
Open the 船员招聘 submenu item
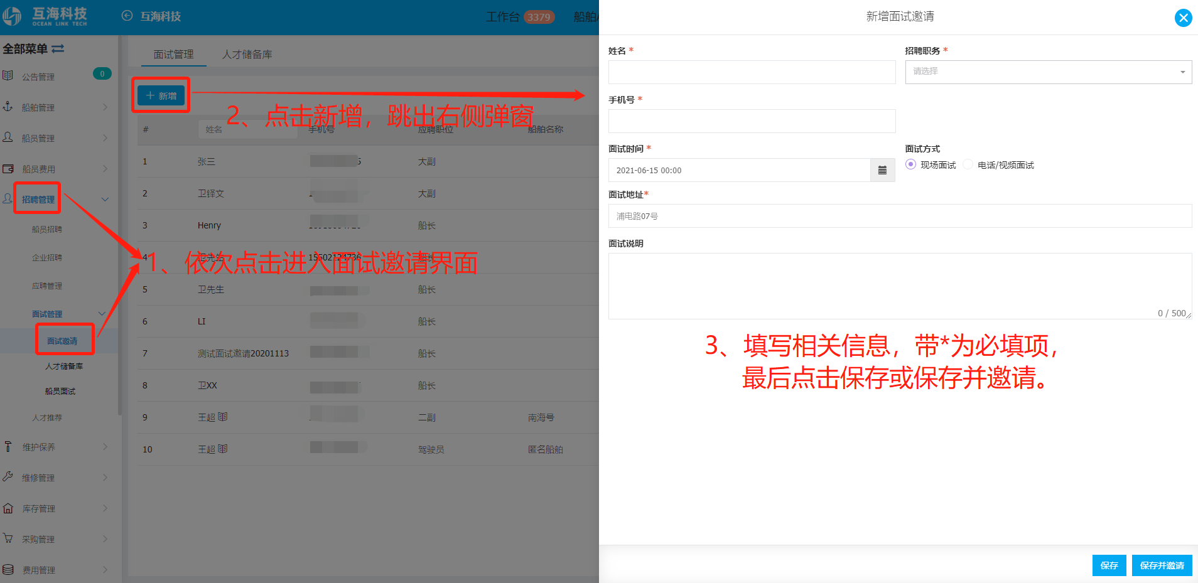(x=47, y=229)
